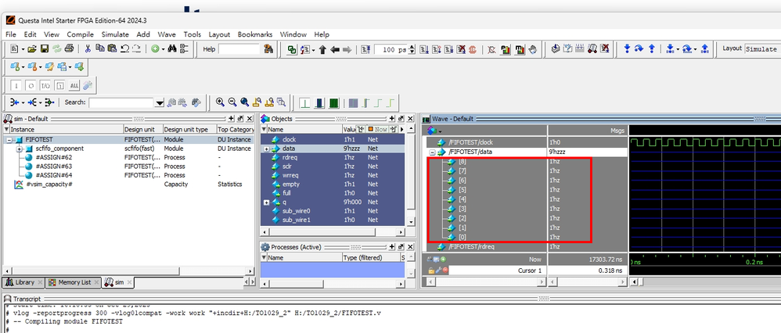
Task: Collapse /FIFOTEST/data bus in Wave pane
Action: (431, 152)
